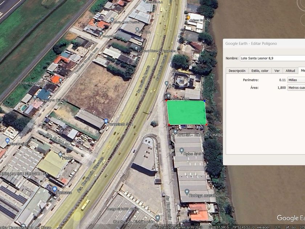Open the Perímetro units dropdown (Millas)
This screenshot has width=305, height=229.
click(x=296, y=80)
